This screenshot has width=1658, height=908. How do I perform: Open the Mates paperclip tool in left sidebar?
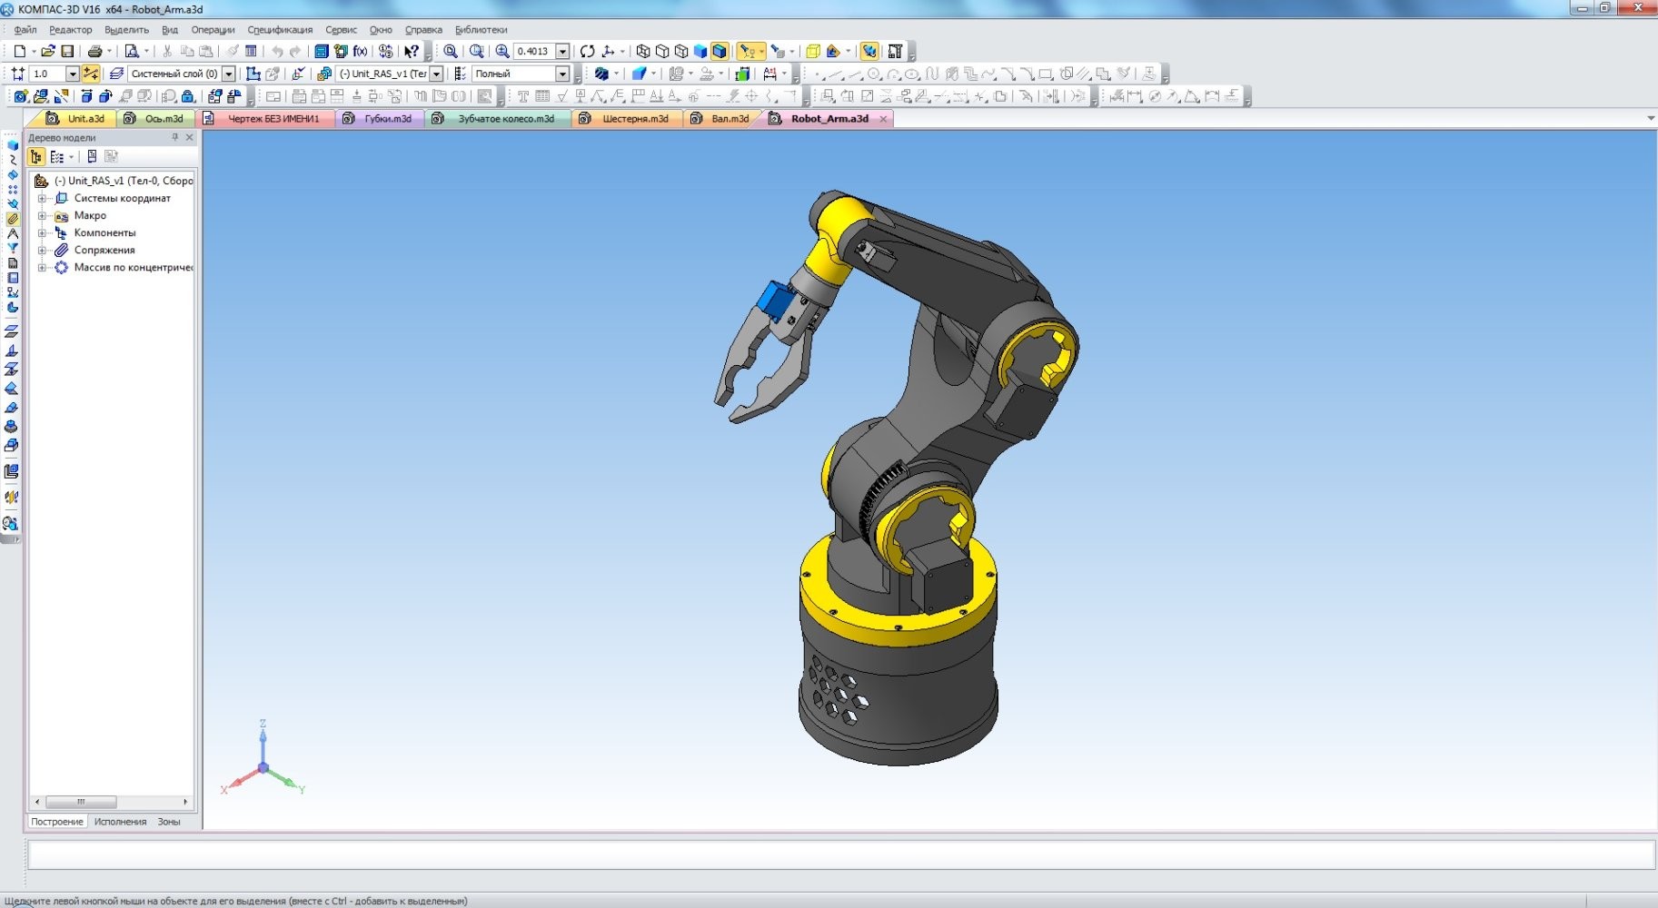point(13,219)
